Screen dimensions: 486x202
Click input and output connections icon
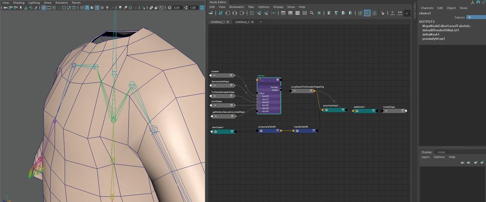235,13
